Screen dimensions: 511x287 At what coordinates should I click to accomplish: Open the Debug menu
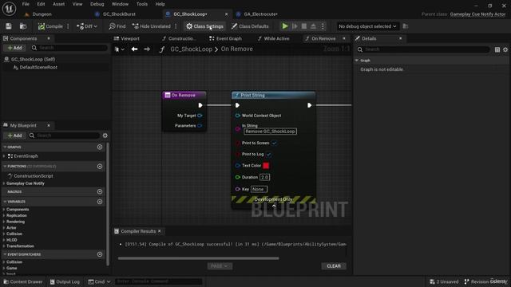97,4
